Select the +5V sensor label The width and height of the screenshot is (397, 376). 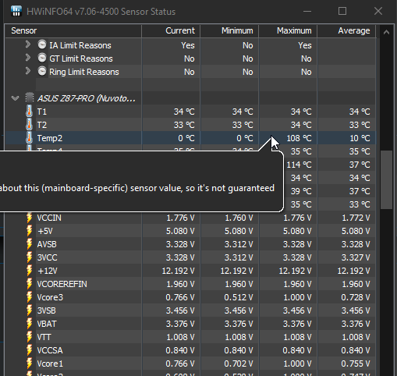45,231
